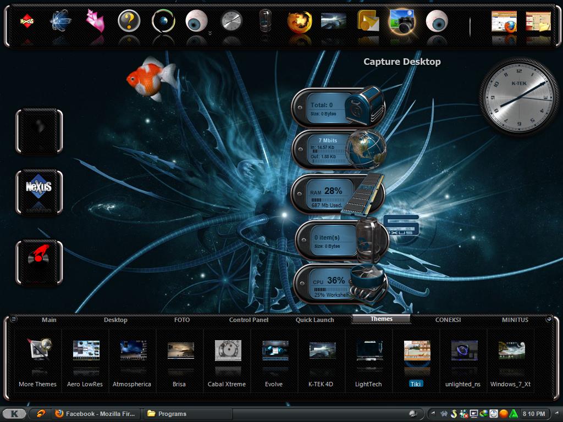Launch Firefox from the top dock
The height and width of the screenshot is (422, 563).
point(300,22)
